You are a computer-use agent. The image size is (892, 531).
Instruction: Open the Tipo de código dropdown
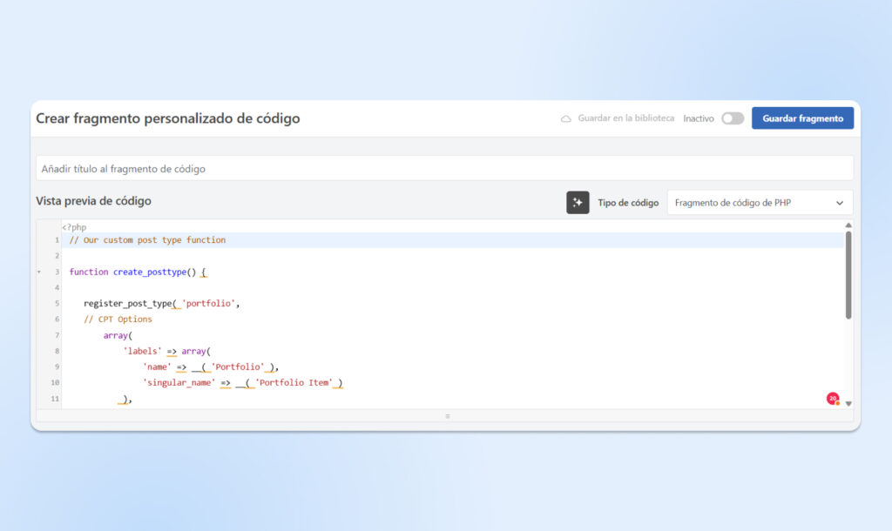click(x=760, y=203)
